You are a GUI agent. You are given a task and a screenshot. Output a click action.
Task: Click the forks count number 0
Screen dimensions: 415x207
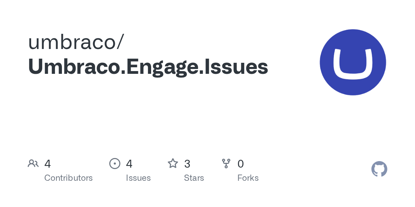coord(241,164)
